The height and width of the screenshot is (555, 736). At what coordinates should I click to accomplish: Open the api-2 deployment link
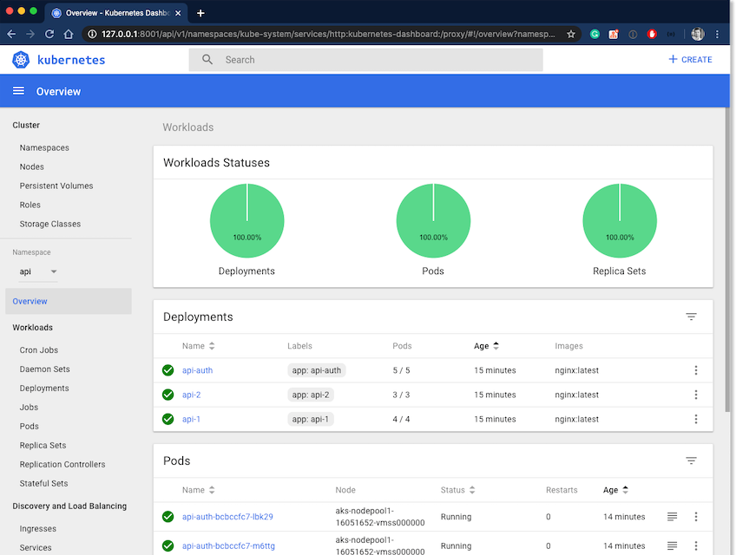(x=192, y=395)
